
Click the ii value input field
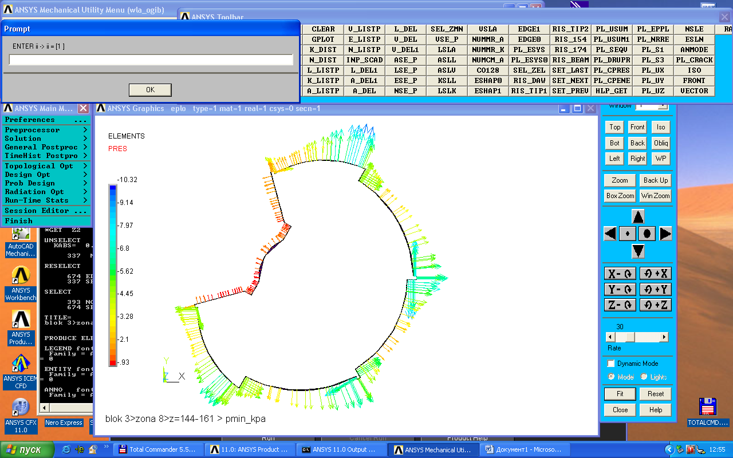click(151, 60)
